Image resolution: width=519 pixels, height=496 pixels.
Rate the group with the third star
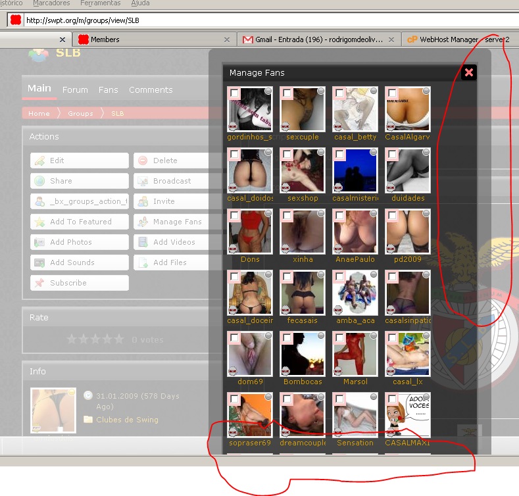point(95,339)
